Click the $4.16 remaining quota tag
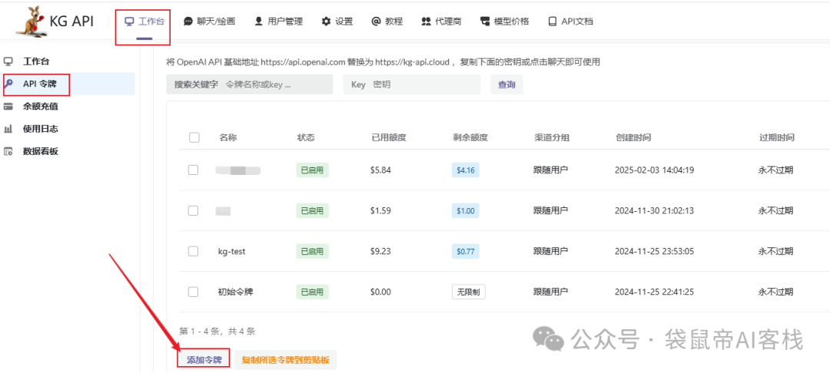Screen dimensions: 830x373 pos(466,170)
